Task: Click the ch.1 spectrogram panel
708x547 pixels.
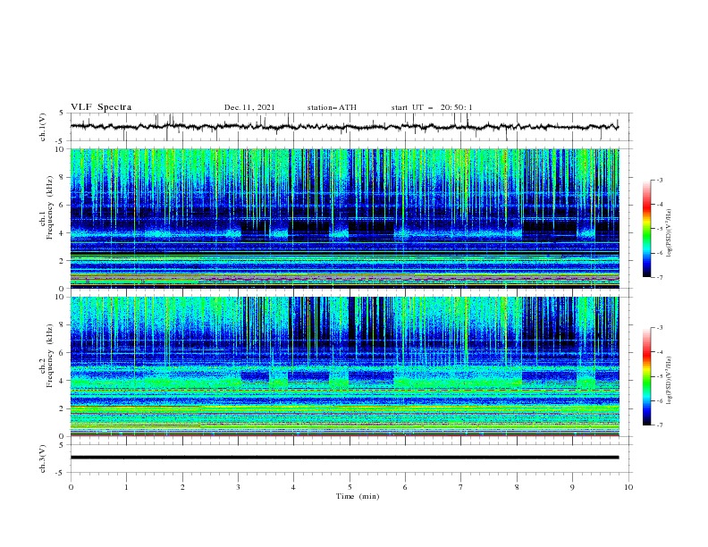Action: click(x=345, y=218)
